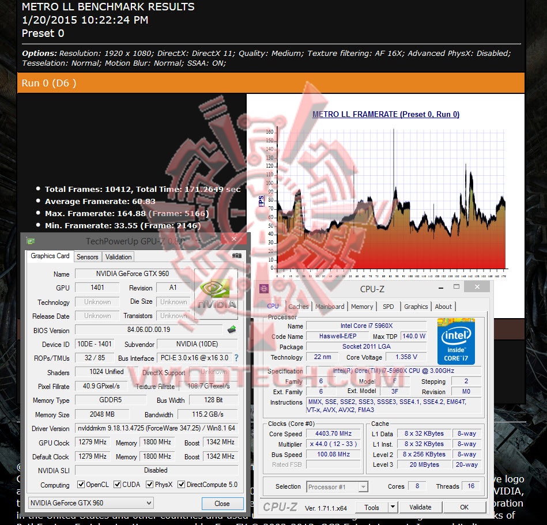
Task: Click the Code Name Haswell-E/EP value
Action: (338, 336)
